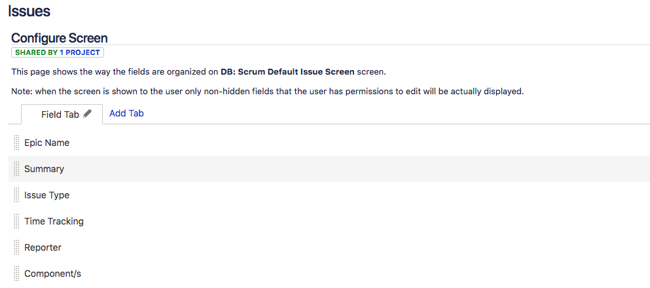Select the Reporter field row
Screen dimensions: 650x288
(329, 247)
